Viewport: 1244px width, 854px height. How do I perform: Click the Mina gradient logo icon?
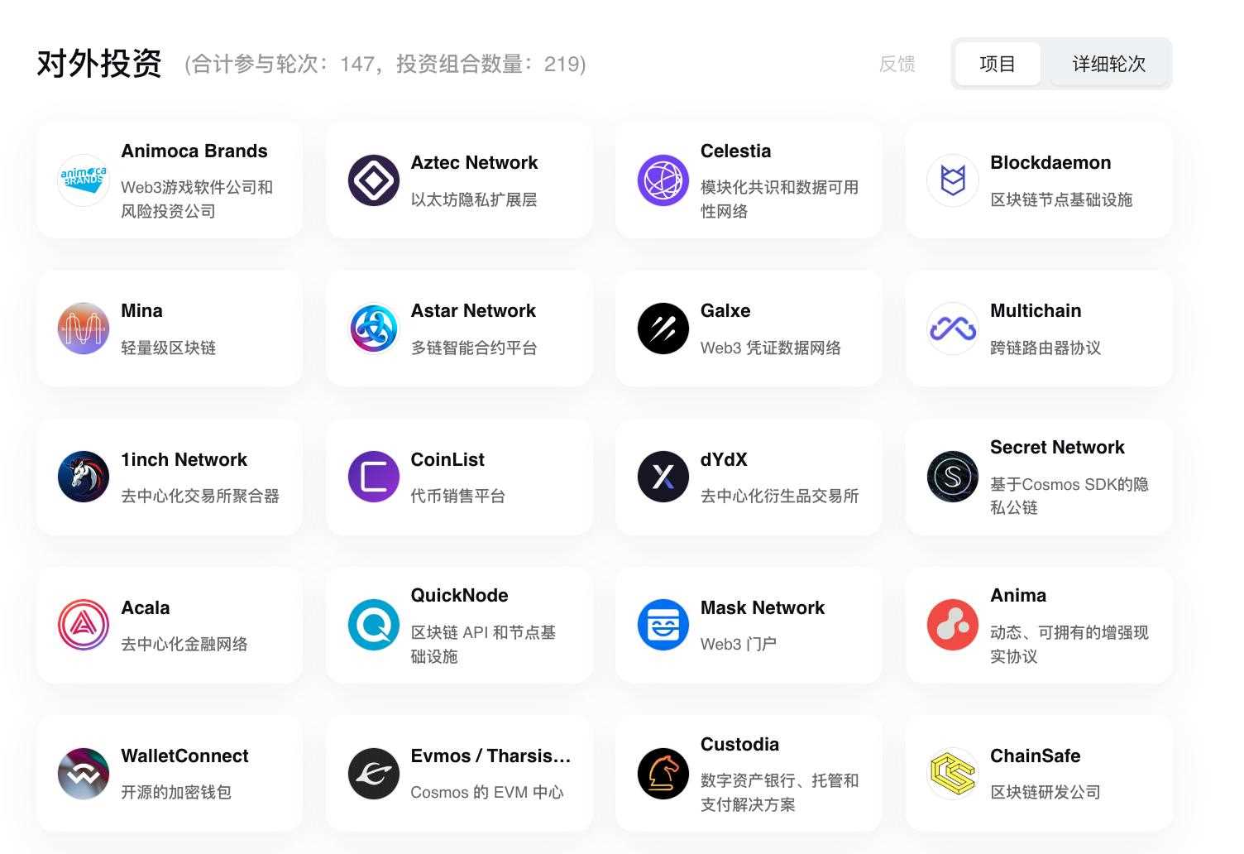coord(84,329)
